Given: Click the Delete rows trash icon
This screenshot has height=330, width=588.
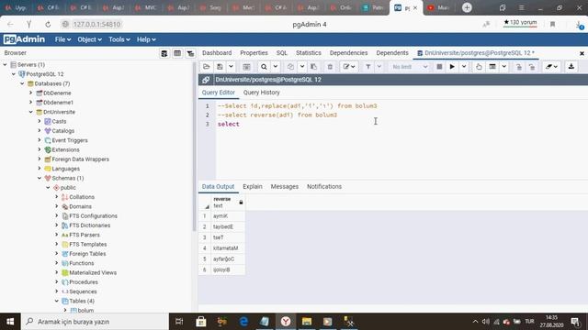Looking at the screenshot, I should tap(330, 67).
